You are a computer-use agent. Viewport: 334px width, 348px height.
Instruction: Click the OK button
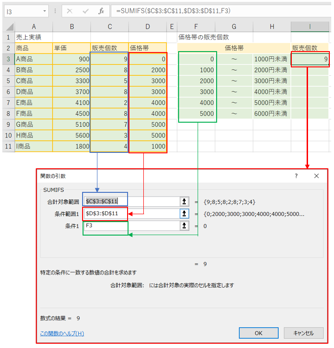[x=258, y=333]
